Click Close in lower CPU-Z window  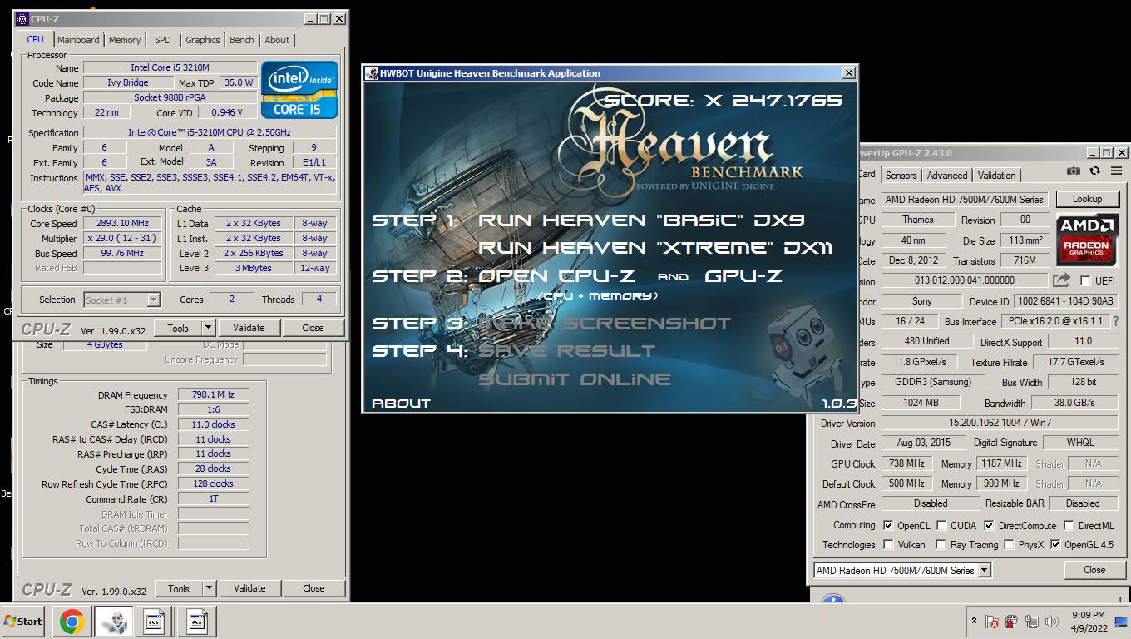pos(314,588)
